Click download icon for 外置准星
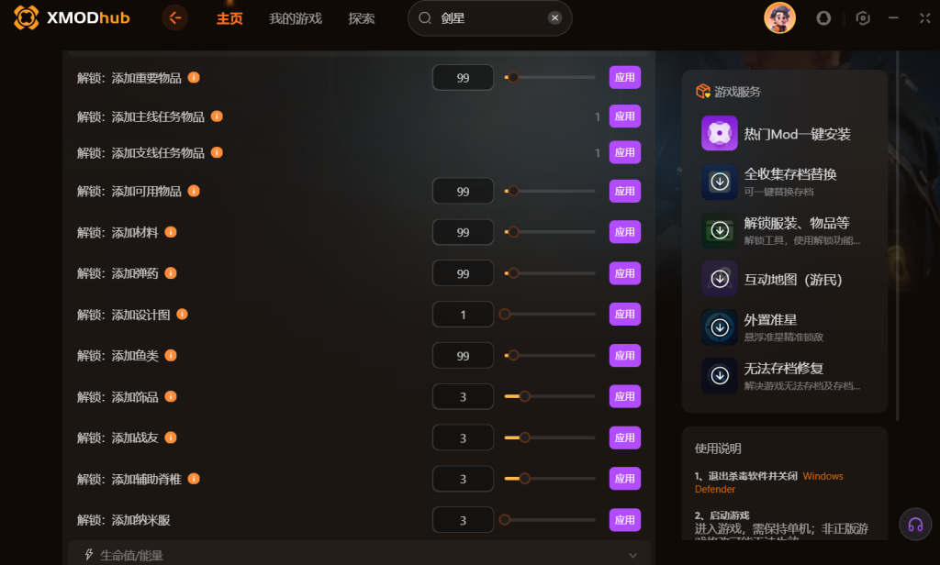The image size is (940, 565). click(x=720, y=327)
